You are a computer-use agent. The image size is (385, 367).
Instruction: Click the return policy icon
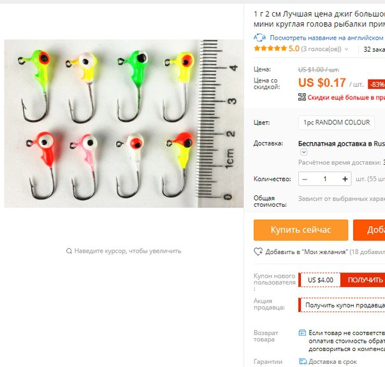tap(302, 333)
